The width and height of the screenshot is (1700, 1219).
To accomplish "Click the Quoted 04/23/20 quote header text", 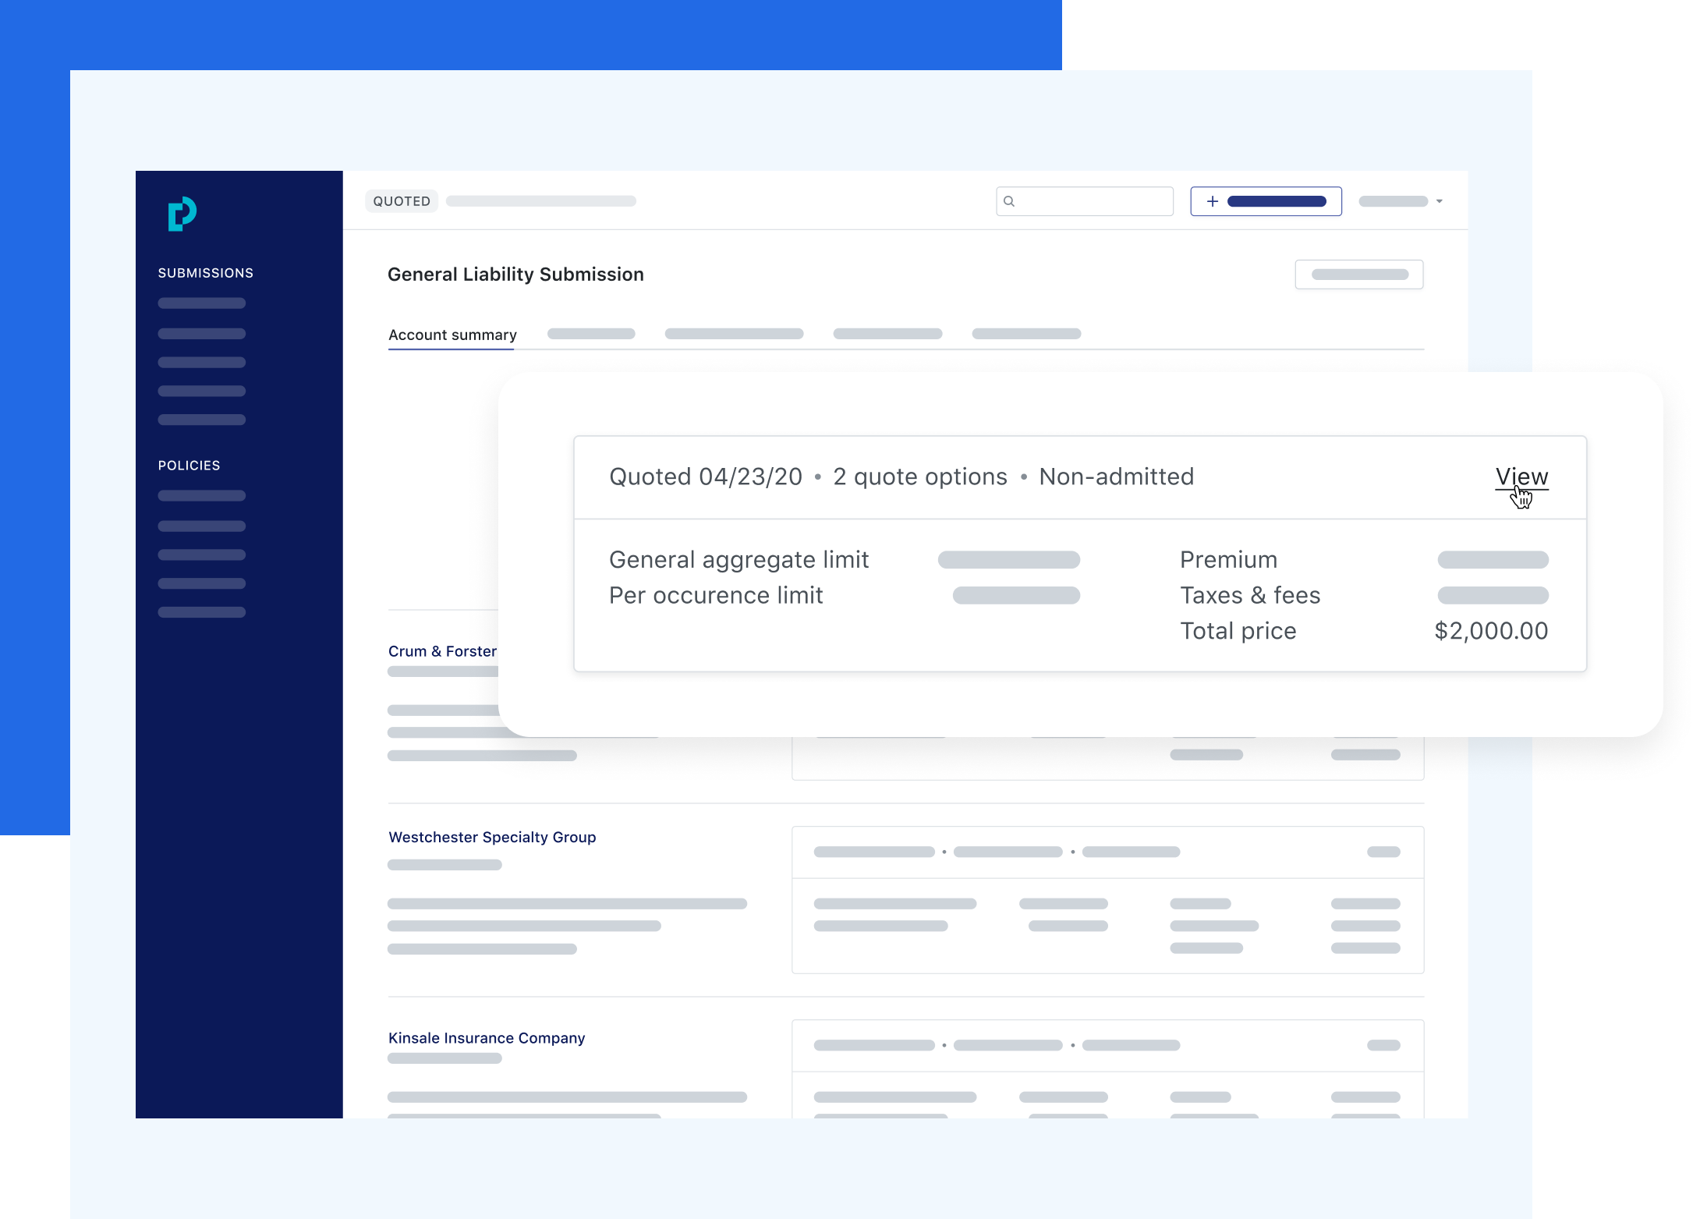I will [x=706, y=477].
